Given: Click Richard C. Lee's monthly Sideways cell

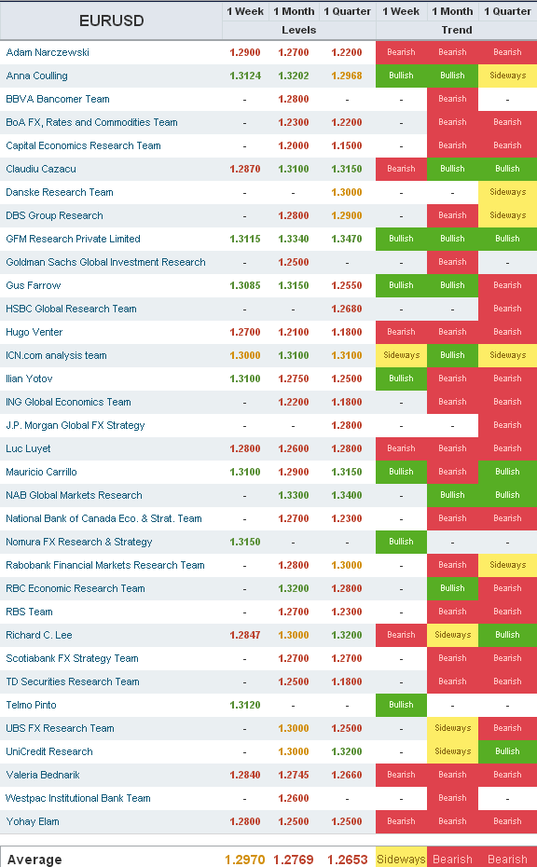Looking at the screenshot, I should (452, 635).
